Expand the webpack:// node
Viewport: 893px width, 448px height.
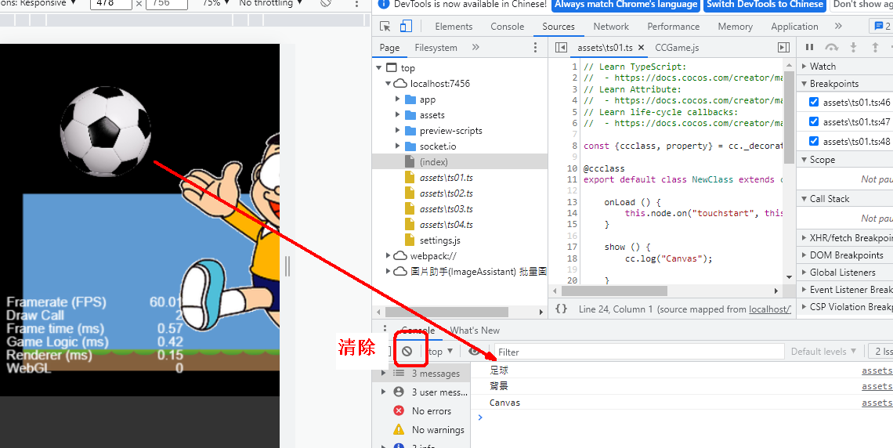(389, 255)
